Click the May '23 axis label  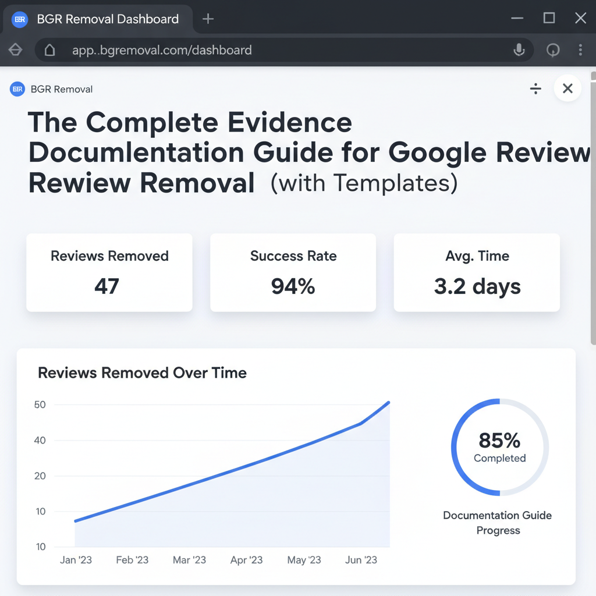point(304,560)
